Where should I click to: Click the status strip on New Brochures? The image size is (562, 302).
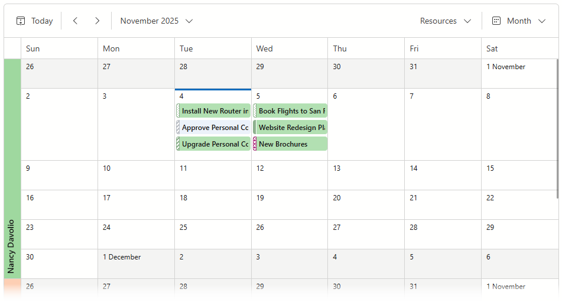(255, 144)
